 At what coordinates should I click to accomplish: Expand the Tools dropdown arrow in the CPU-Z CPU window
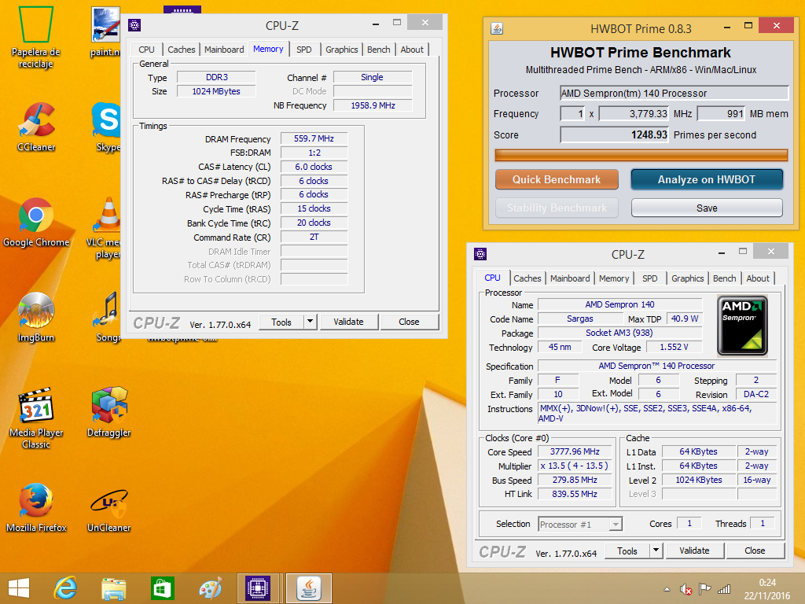pos(656,550)
